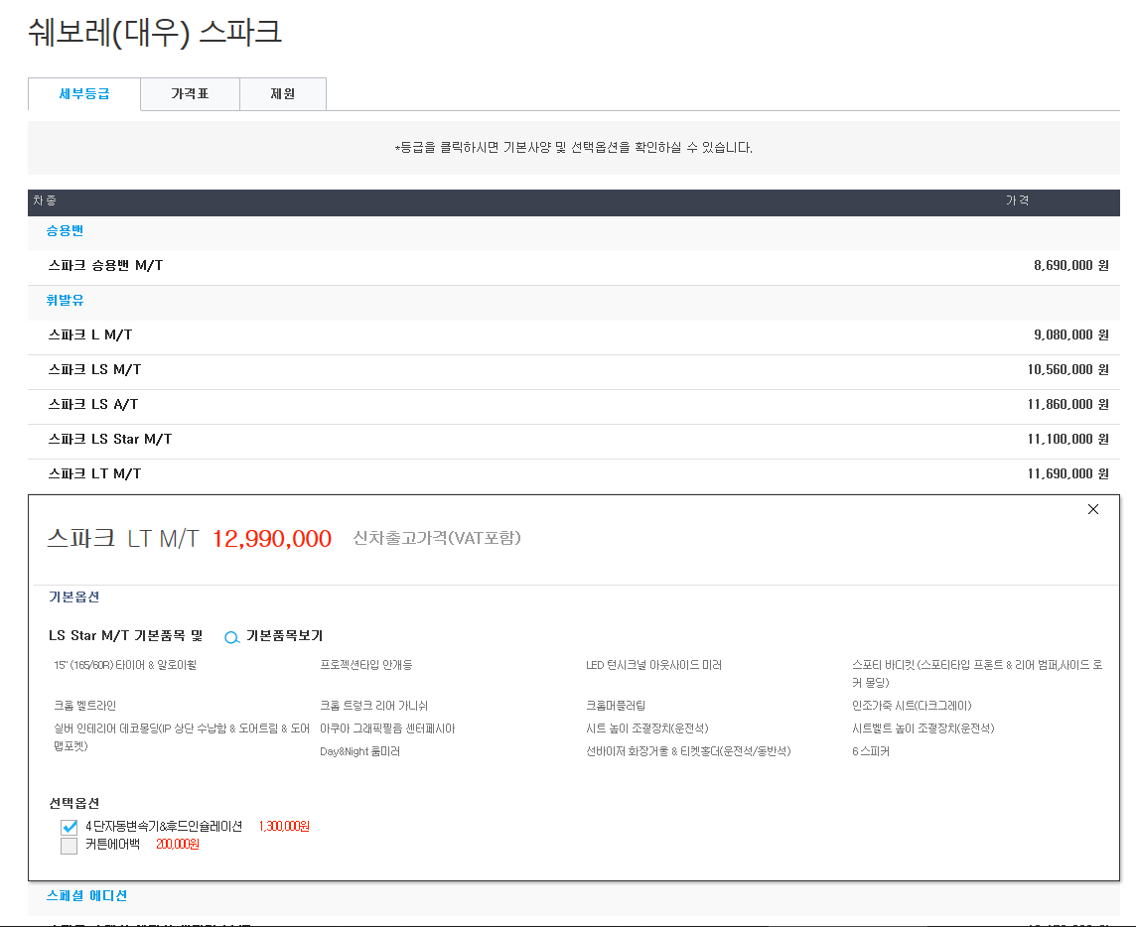Open the 기본품목보기 link

click(x=284, y=636)
